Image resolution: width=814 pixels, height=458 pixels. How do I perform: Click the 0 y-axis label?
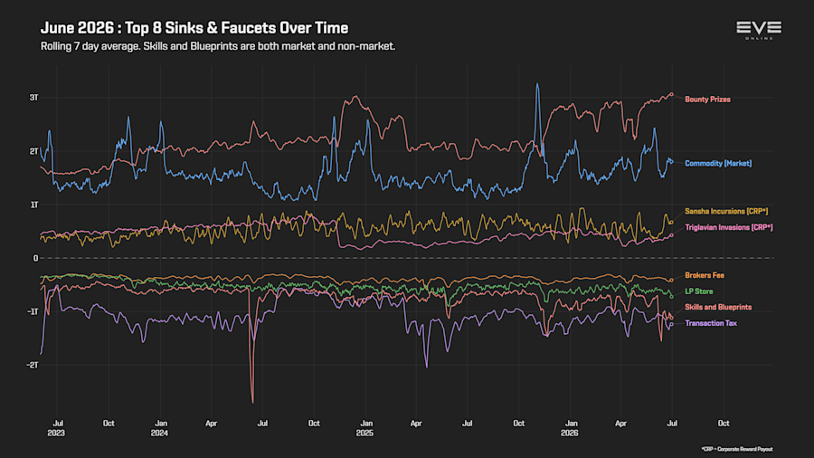(36, 258)
